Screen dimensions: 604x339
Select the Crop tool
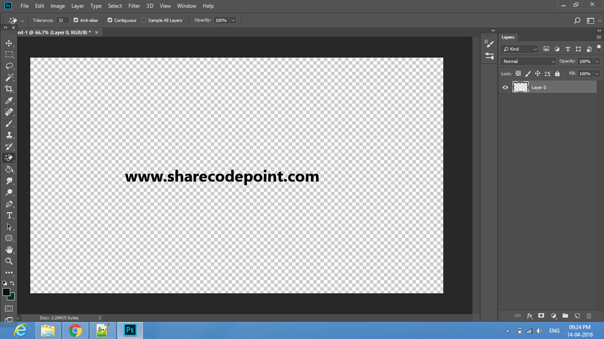(x=9, y=89)
